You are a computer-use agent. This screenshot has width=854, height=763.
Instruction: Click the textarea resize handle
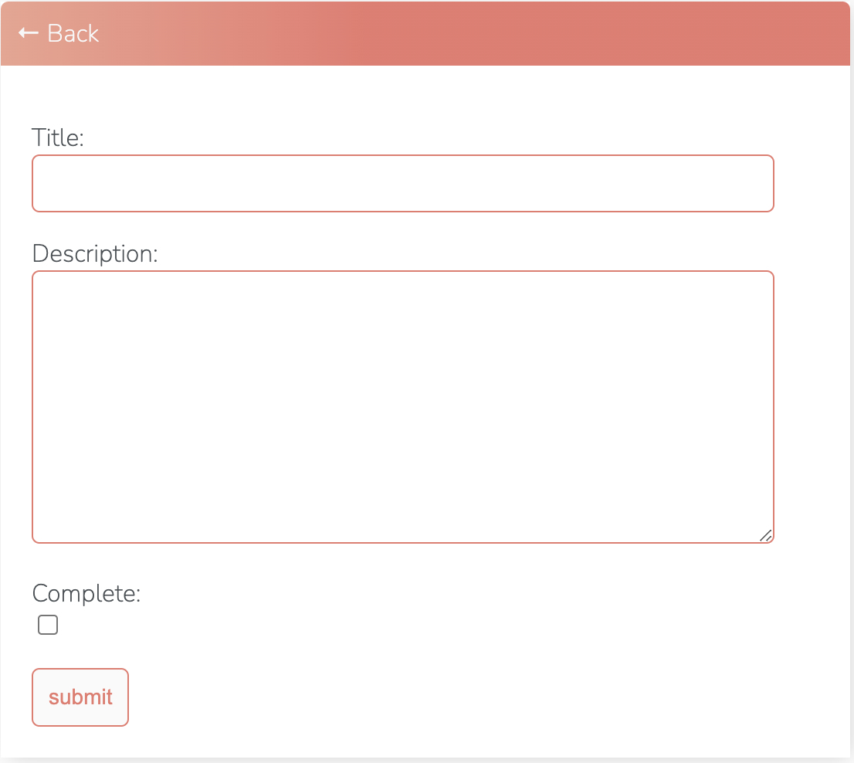click(x=766, y=534)
